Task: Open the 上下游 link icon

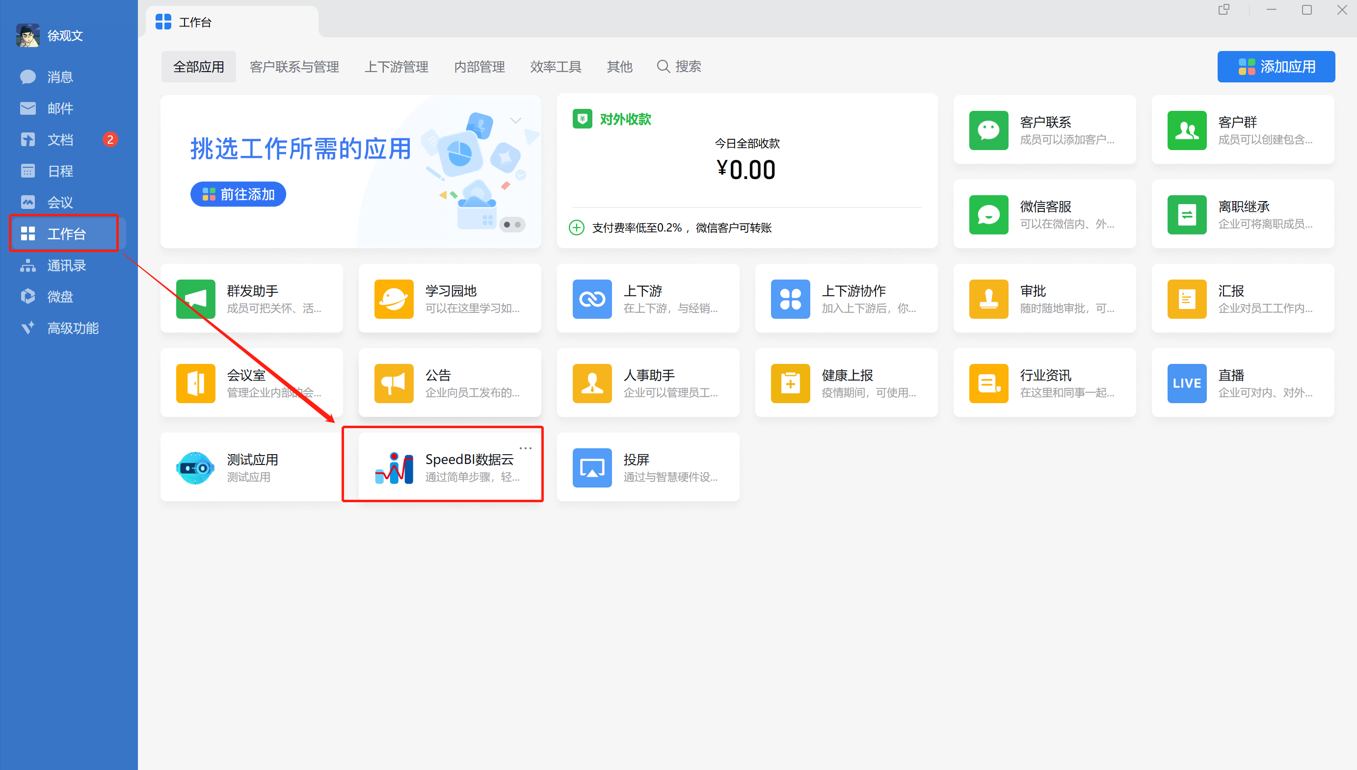Action: (592, 299)
